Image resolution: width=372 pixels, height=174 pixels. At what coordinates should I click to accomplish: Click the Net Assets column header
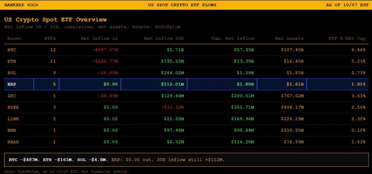click(289, 39)
